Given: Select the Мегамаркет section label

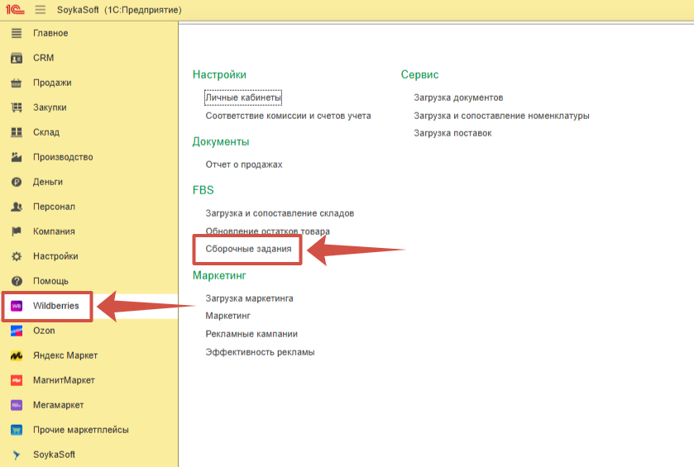Looking at the screenshot, I should click(x=58, y=405).
